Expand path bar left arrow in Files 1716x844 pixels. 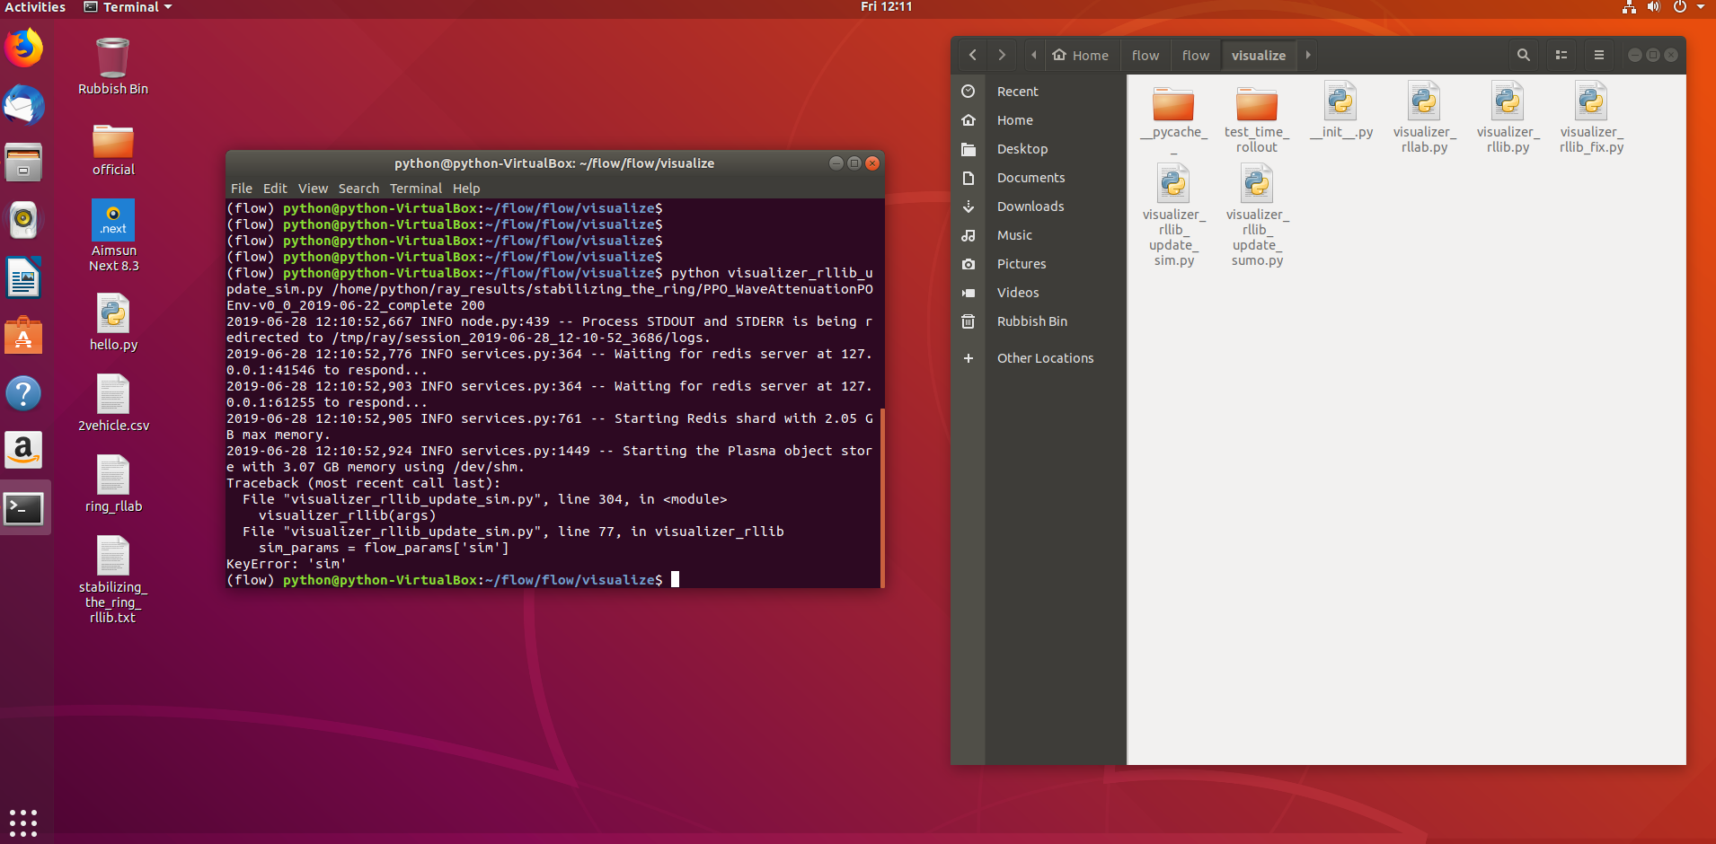pos(1034,55)
